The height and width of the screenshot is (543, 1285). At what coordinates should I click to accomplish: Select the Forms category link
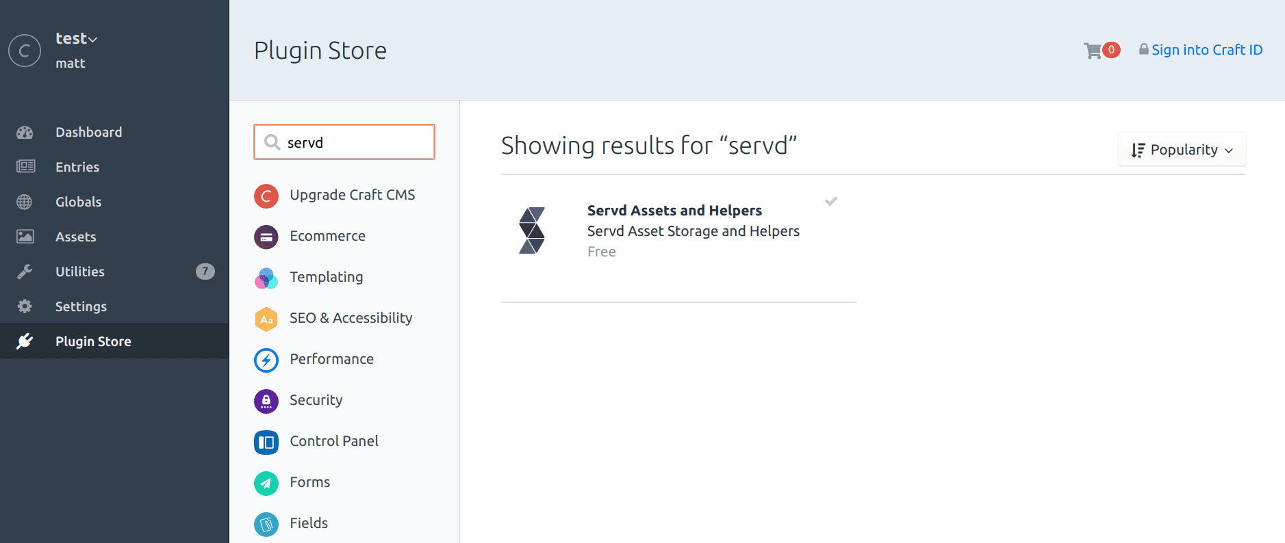309,483
